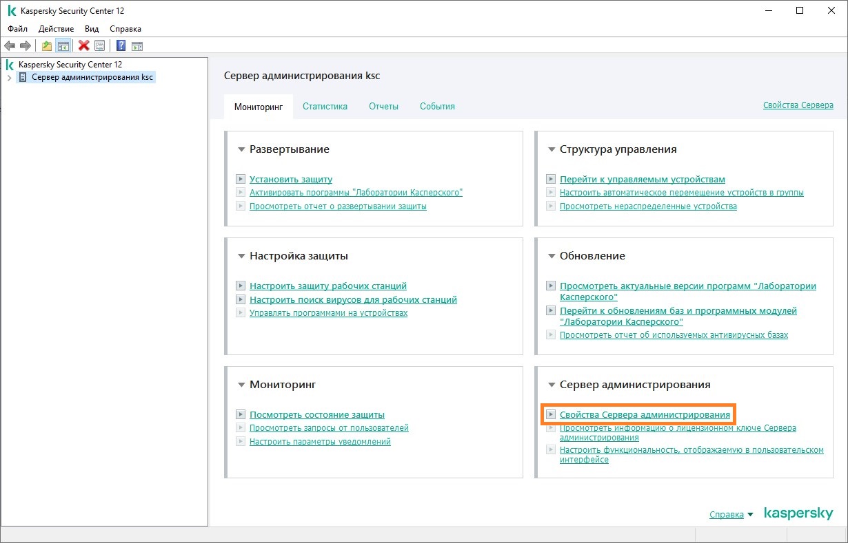This screenshot has width=848, height=543.
Task: Click the Back arrow toolbar icon
Action: (10, 46)
